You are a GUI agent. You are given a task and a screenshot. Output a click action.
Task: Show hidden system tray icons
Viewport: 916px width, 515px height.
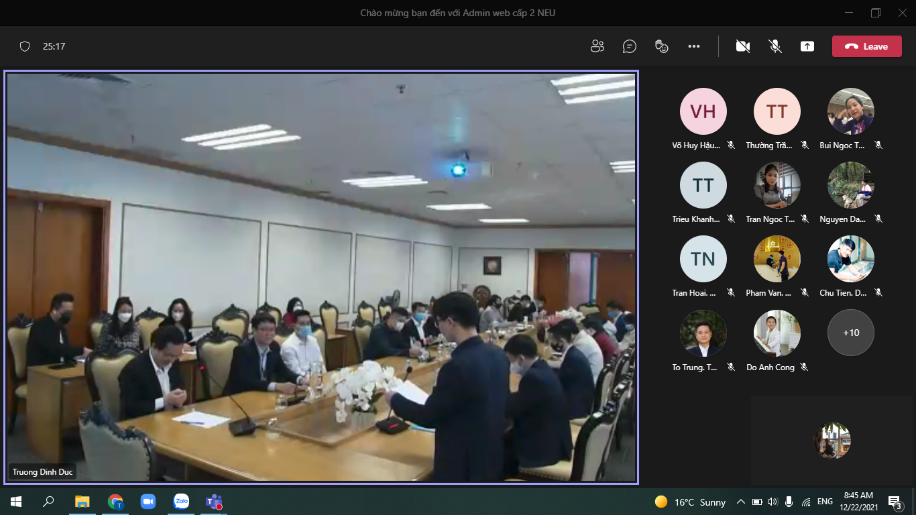(740, 502)
